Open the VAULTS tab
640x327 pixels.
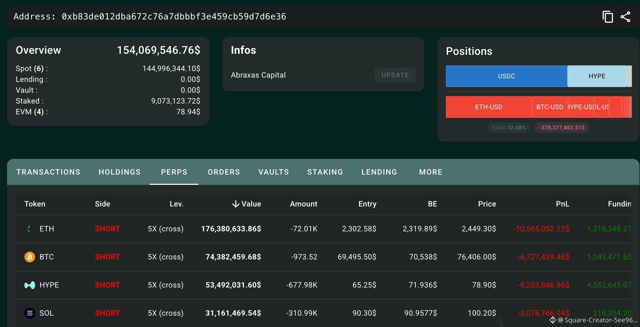click(x=274, y=172)
